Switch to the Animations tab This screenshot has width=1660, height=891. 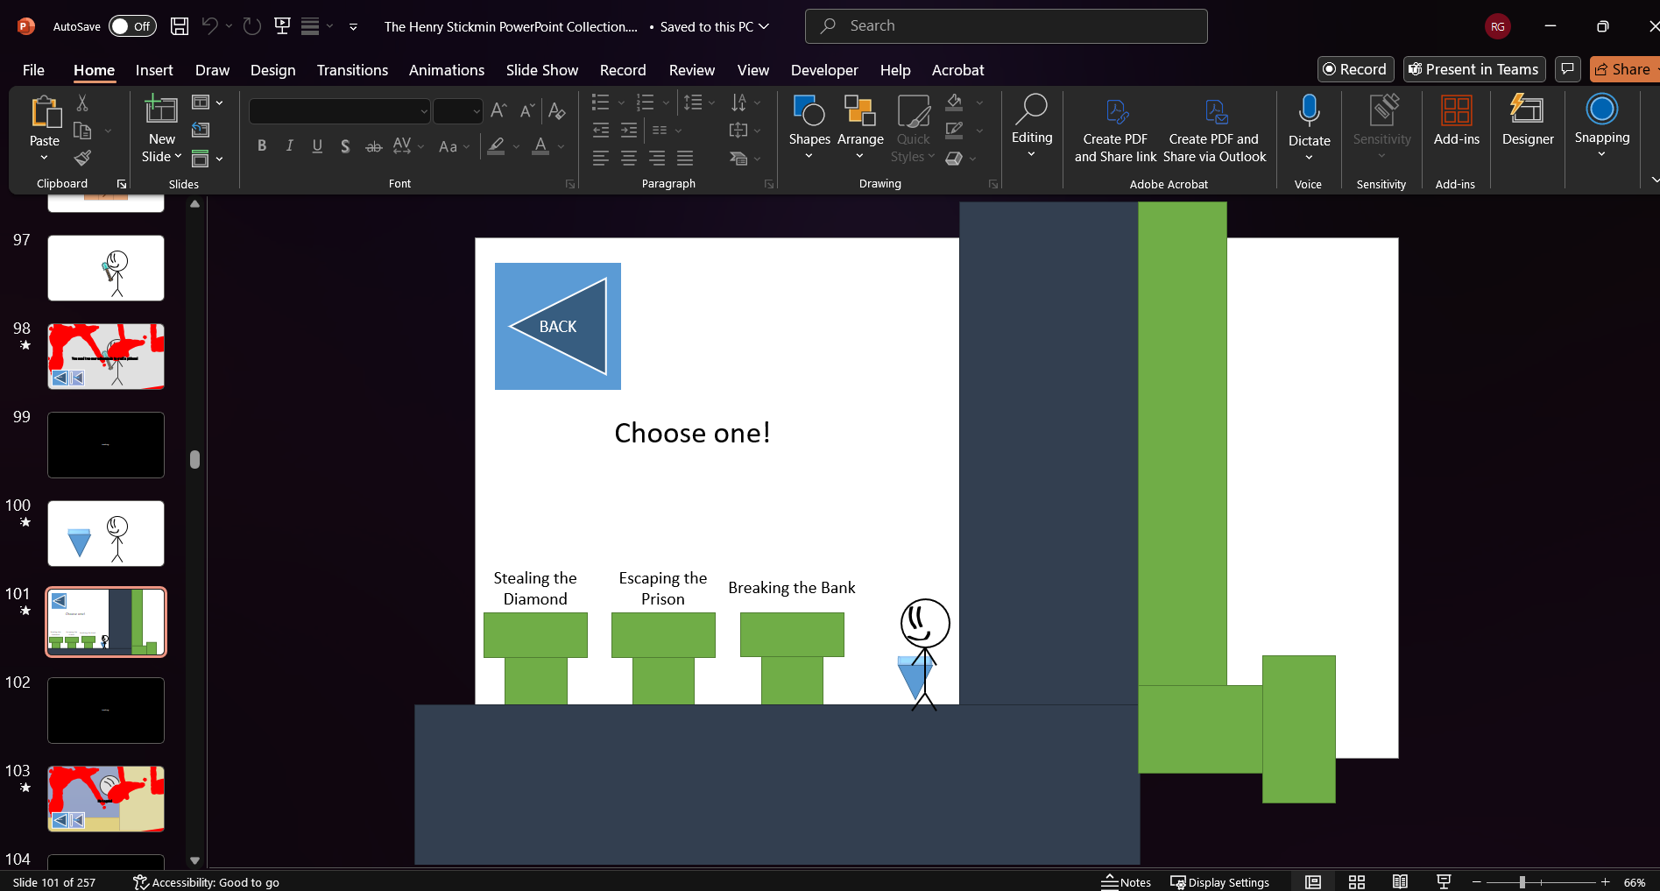click(x=447, y=70)
